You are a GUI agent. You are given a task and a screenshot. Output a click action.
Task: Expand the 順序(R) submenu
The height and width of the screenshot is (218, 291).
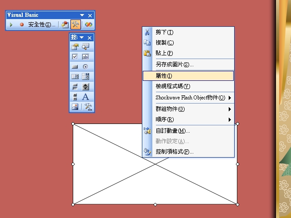188,119
